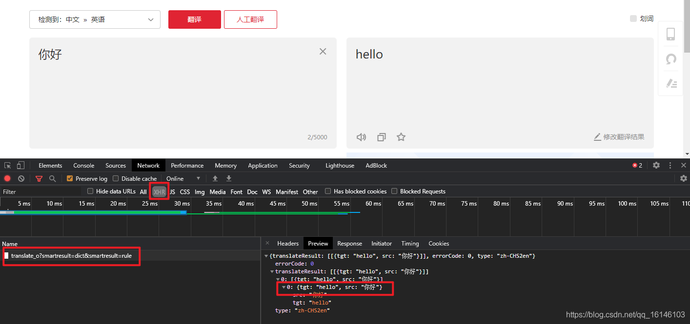690x324 pixels.
Task: Collapse the translateResult node
Action: point(272,271)
